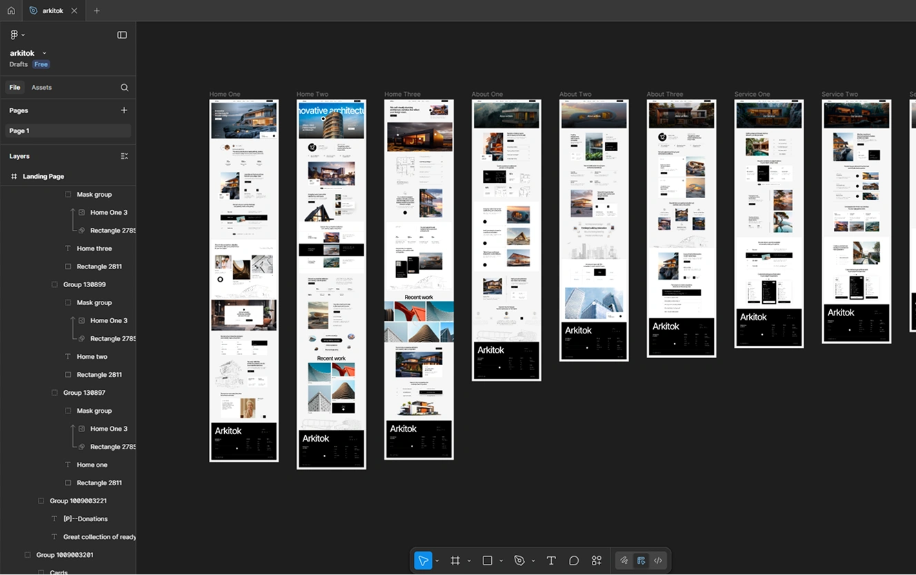Go to Figma home icon
916x575 pixels.
click(11, 10)
